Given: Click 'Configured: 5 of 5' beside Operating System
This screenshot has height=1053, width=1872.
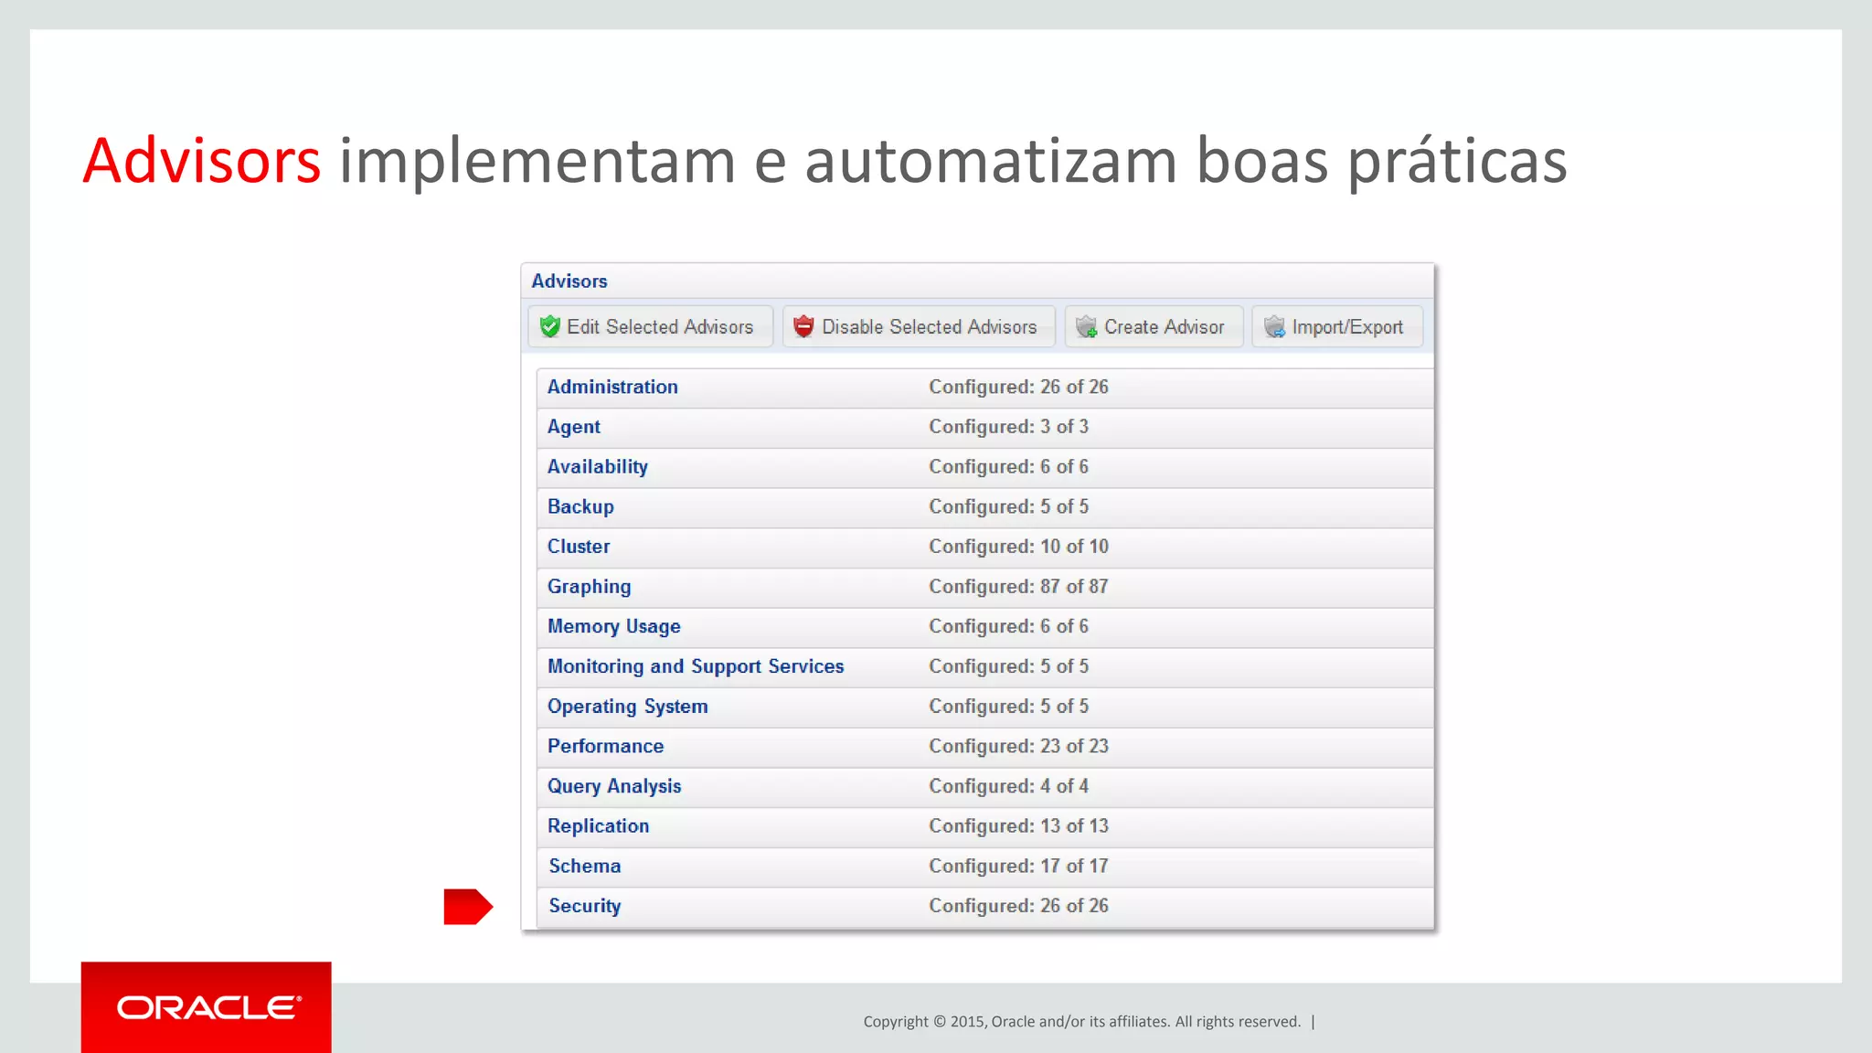Looking at the screenshot, I should (1008, 707).
